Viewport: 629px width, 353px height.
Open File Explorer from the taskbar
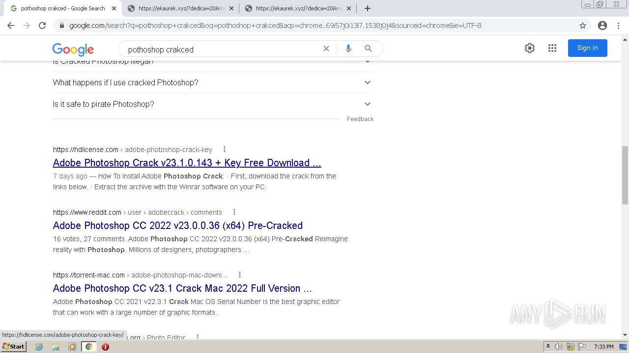click(56, 347)
